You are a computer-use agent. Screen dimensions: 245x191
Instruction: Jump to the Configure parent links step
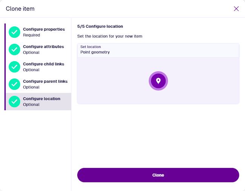pyautogui.click(x=45, y=82)
